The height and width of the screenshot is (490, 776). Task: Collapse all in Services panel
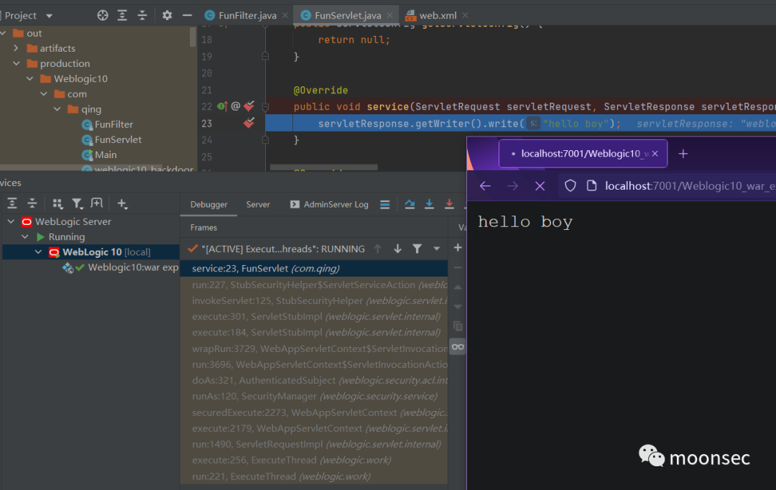coord(32,203)
